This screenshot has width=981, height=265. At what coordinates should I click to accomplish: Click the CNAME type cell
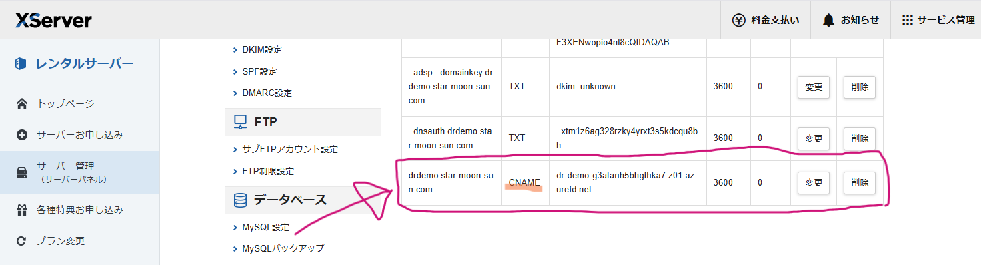(x=524, y=182)
